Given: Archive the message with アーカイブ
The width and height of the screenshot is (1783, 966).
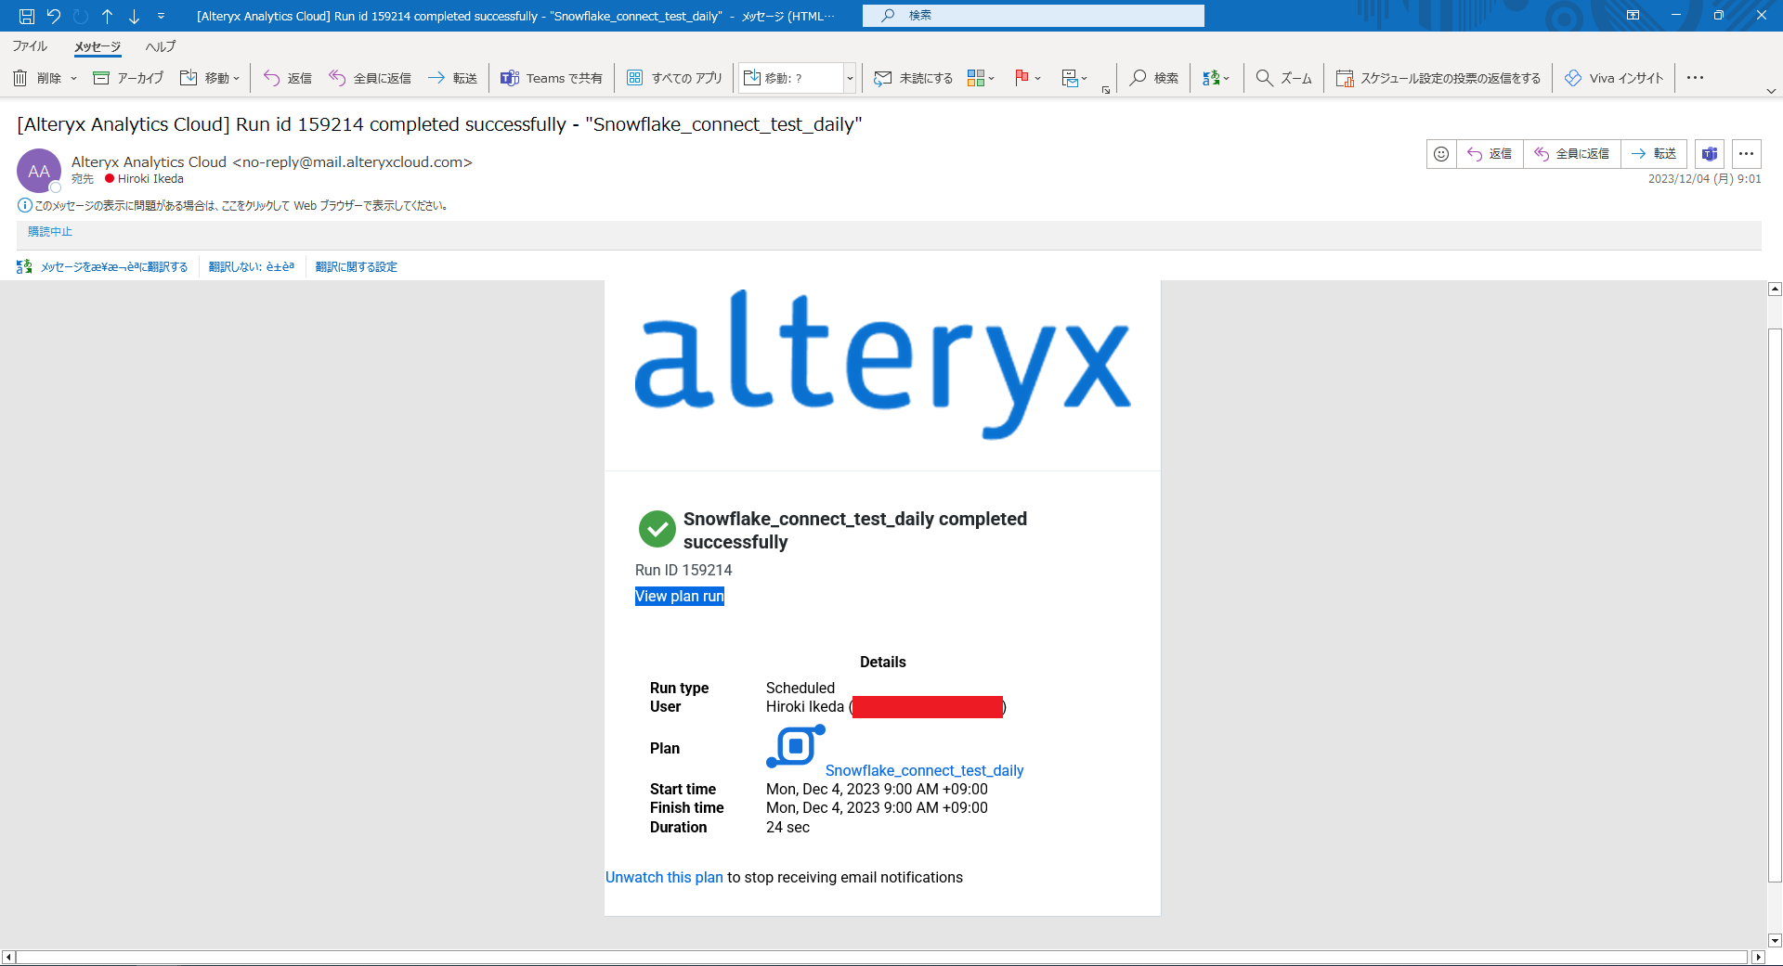Looking at the screenshot, I should [128, 78].
